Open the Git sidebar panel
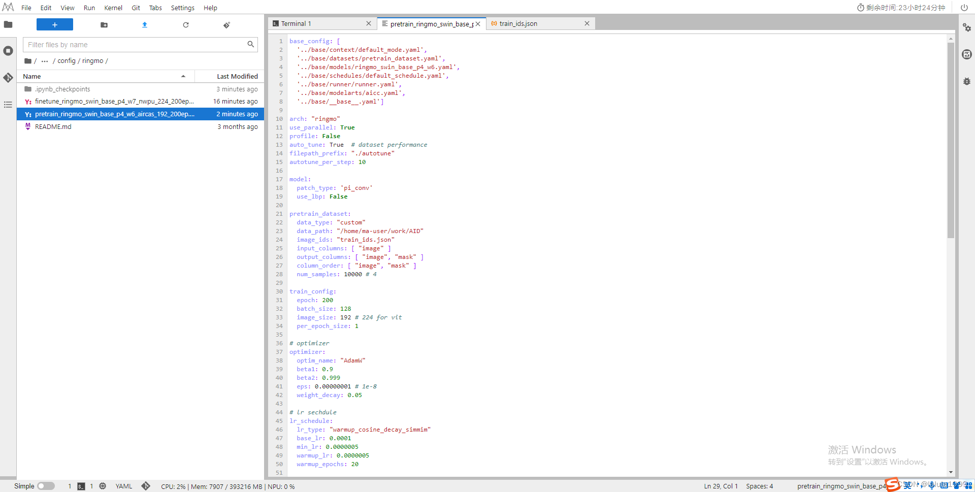 pyautogui.click(x=8, y=78)
